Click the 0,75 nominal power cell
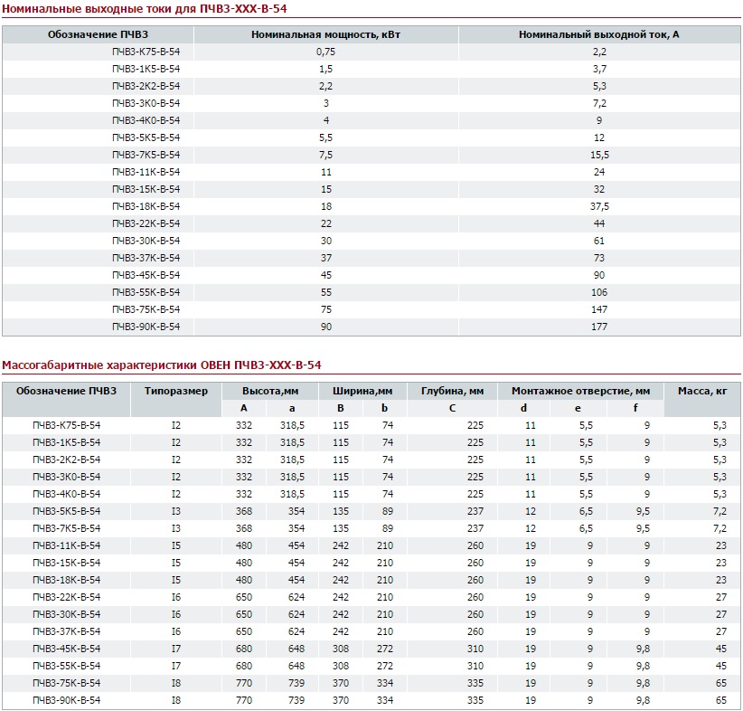This screenshot has width=743, height=711. [325, 52]
